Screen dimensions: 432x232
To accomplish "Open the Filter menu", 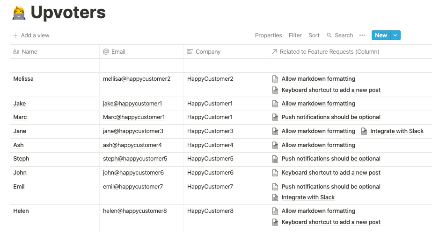I will [x=295, y=35].
